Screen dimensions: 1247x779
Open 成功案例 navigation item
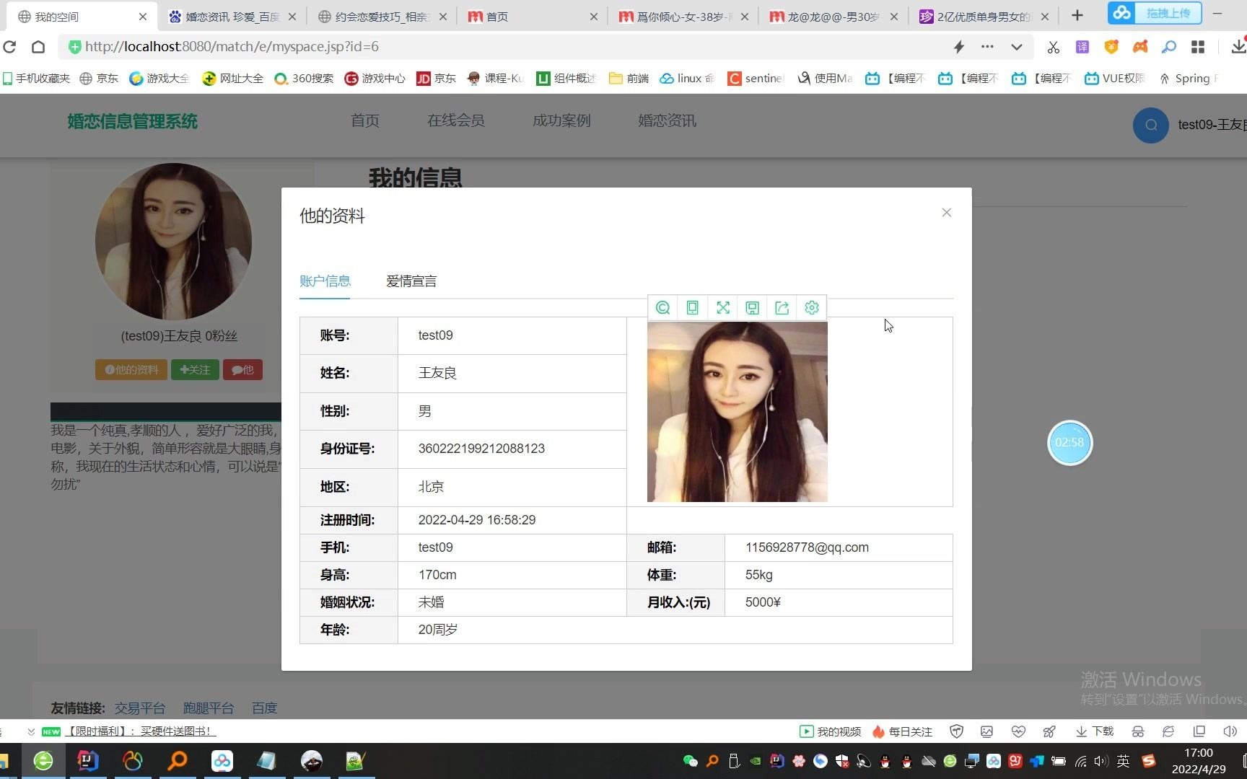pos(561,120)
